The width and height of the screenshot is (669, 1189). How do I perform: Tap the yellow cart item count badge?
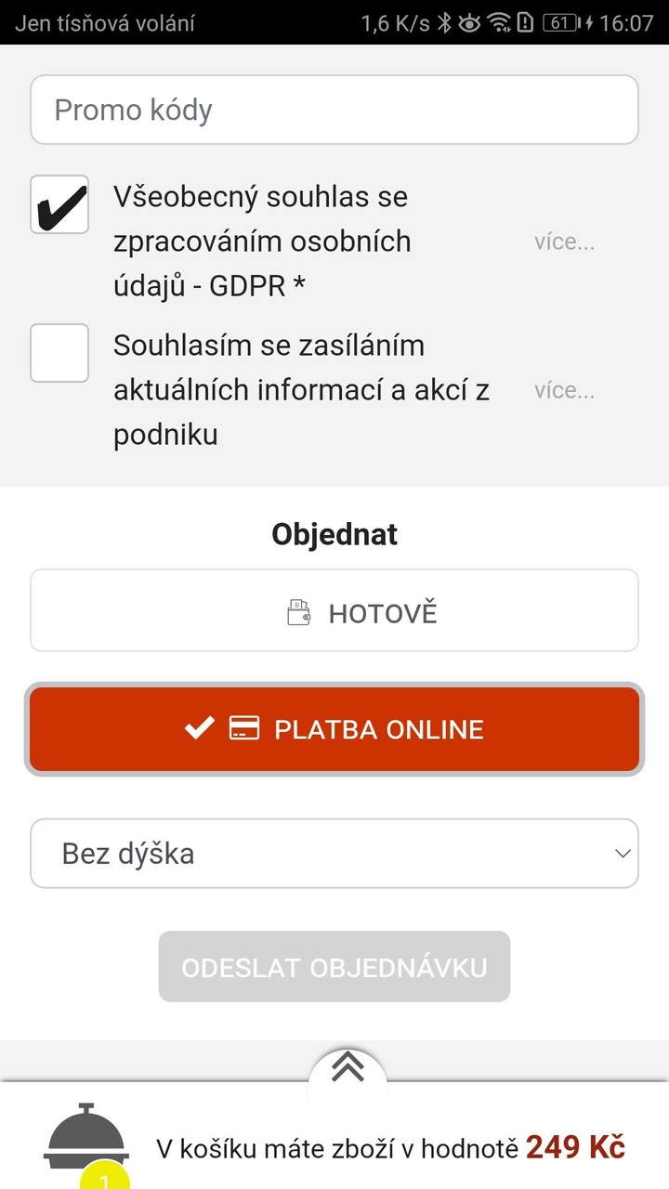[106, 1178]
